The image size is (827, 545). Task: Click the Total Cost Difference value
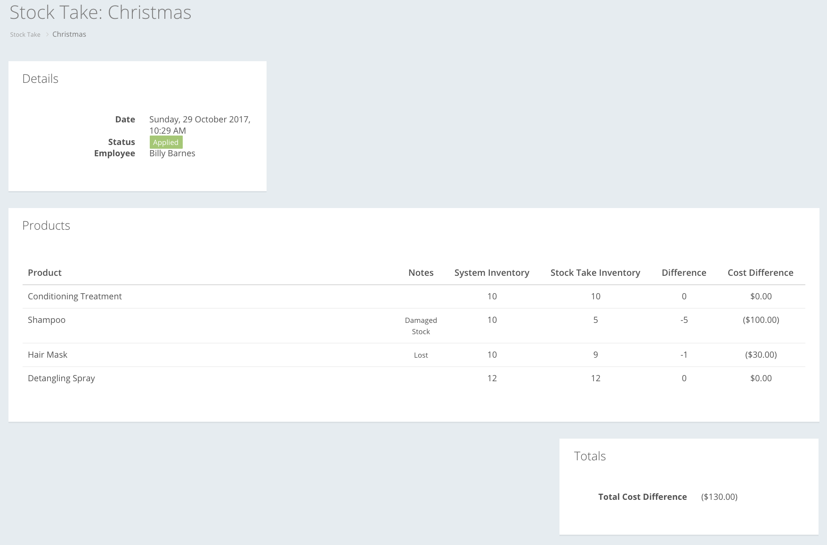tap(719, 497)
